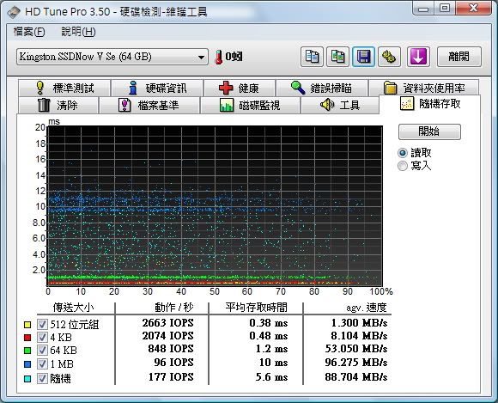Click the 開始 start button
498x403 pixels.
429,131
